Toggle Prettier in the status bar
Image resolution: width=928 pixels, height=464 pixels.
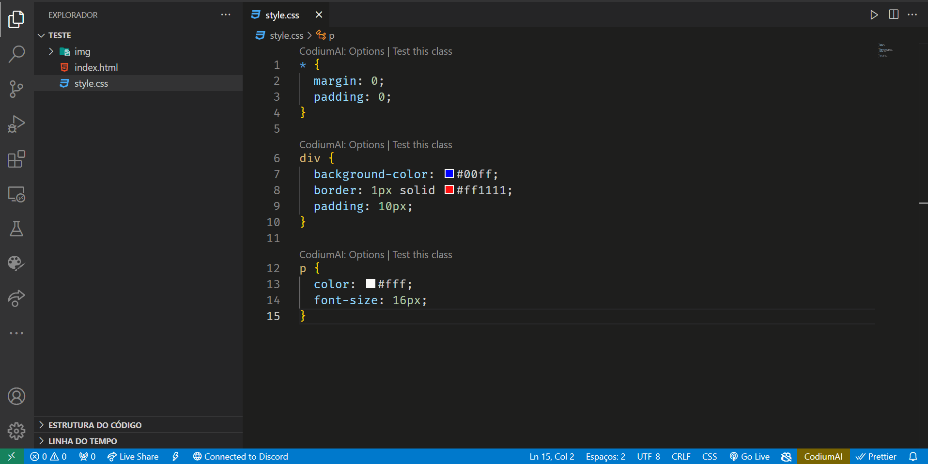876,456
